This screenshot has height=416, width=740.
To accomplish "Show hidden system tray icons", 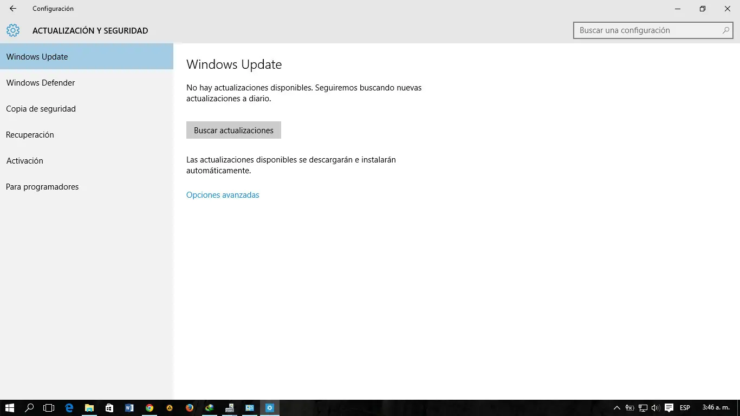I will pyautogui.click(x=616, y=408).
